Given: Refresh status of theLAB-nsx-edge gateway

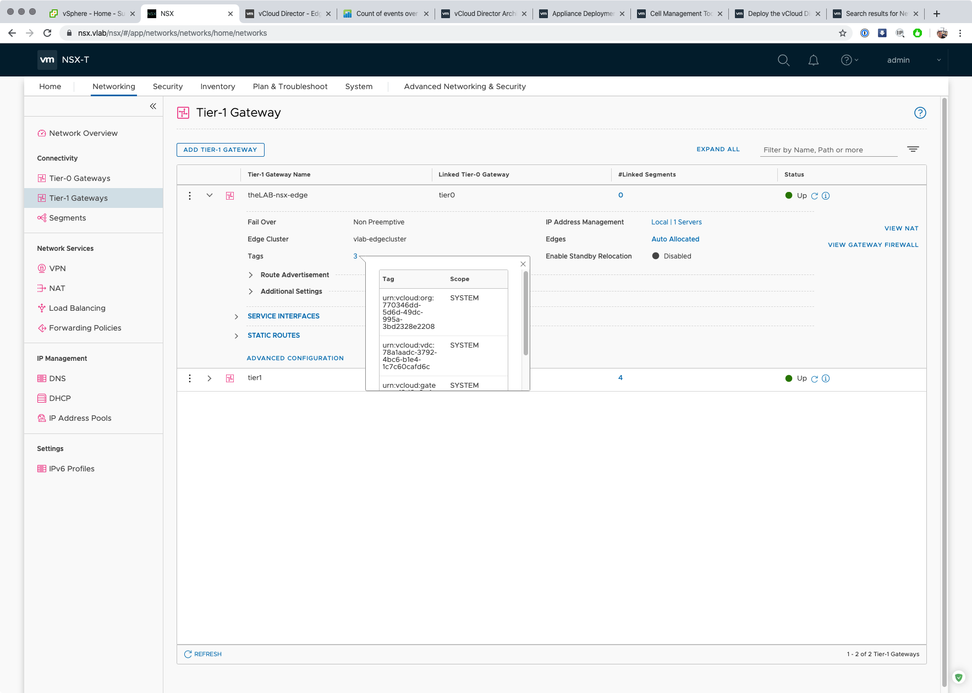Looking at the screenshot, I should coord(815,196).
